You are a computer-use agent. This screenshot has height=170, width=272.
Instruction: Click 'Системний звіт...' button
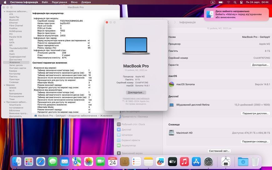(x=219, y=151)
